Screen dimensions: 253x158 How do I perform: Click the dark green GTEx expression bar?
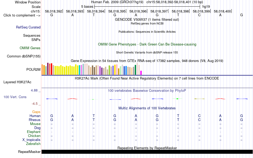(x=135, y=70)
